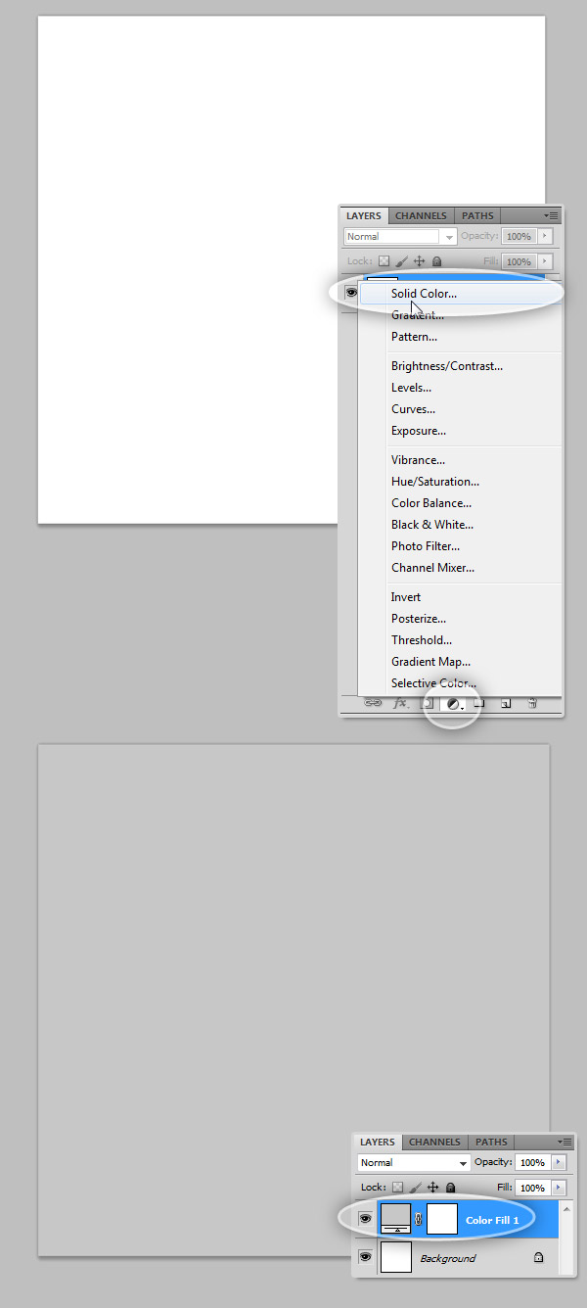Click the gray Color Fill 1 color thumbnail
The width and height of the screenshot is (587, 1308).
click(x=395, y=1219)
